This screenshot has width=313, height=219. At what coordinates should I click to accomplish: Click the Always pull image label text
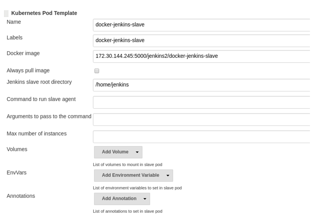(x=28, y=70)
